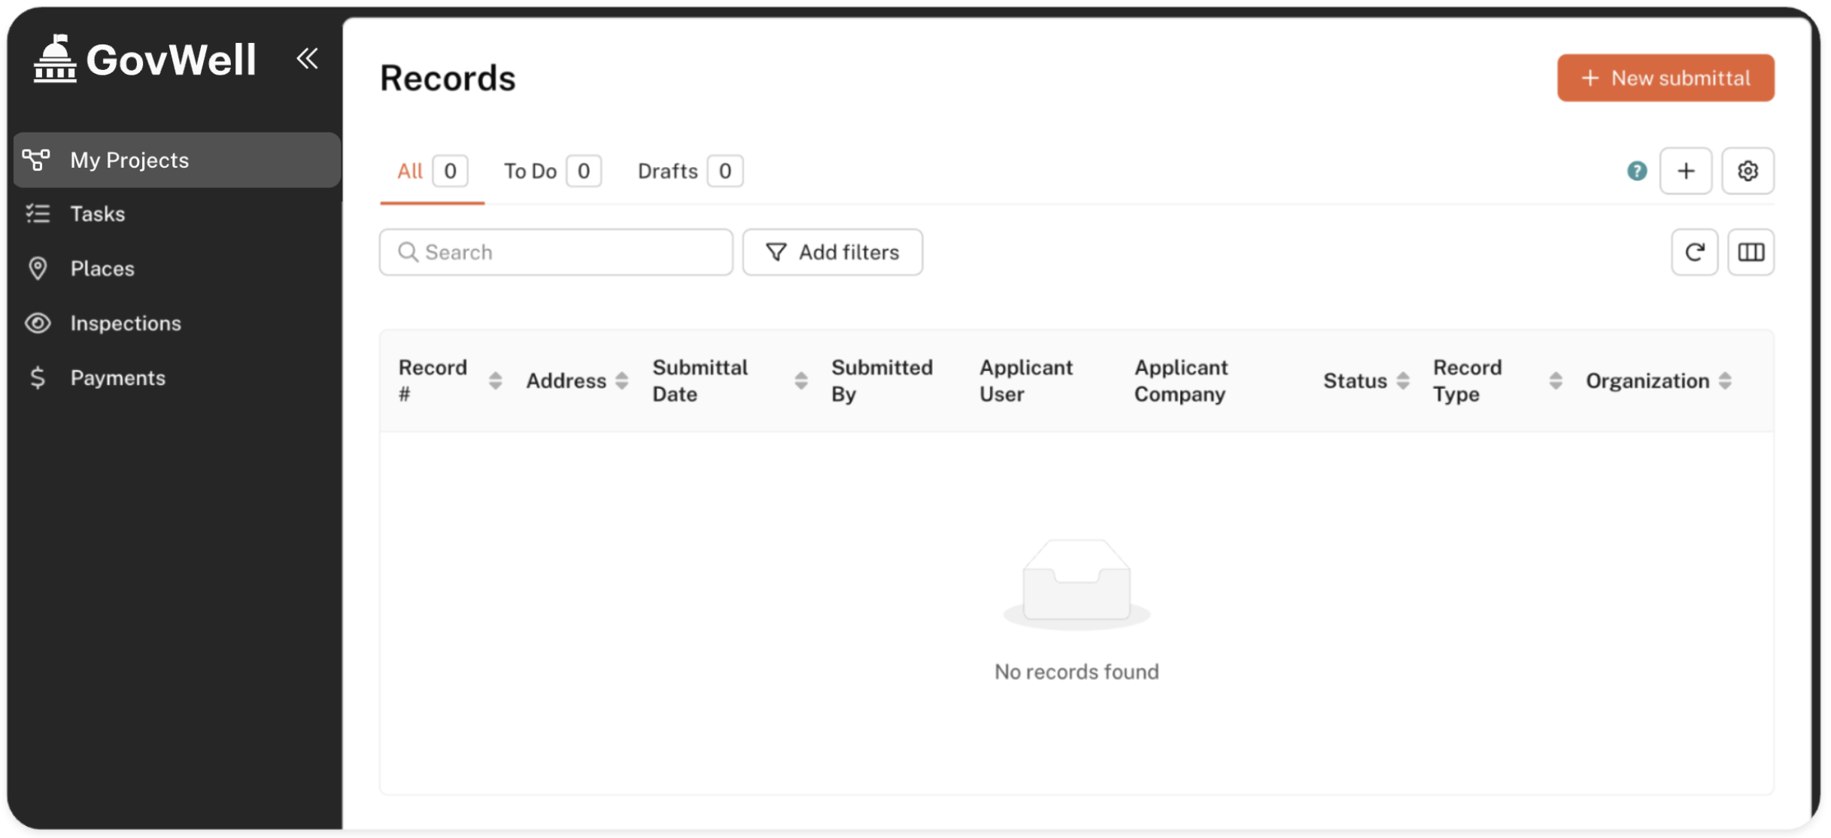
Task: Sort by Record # column arrows
Action: pyautogui.click(x=494, y=381)
